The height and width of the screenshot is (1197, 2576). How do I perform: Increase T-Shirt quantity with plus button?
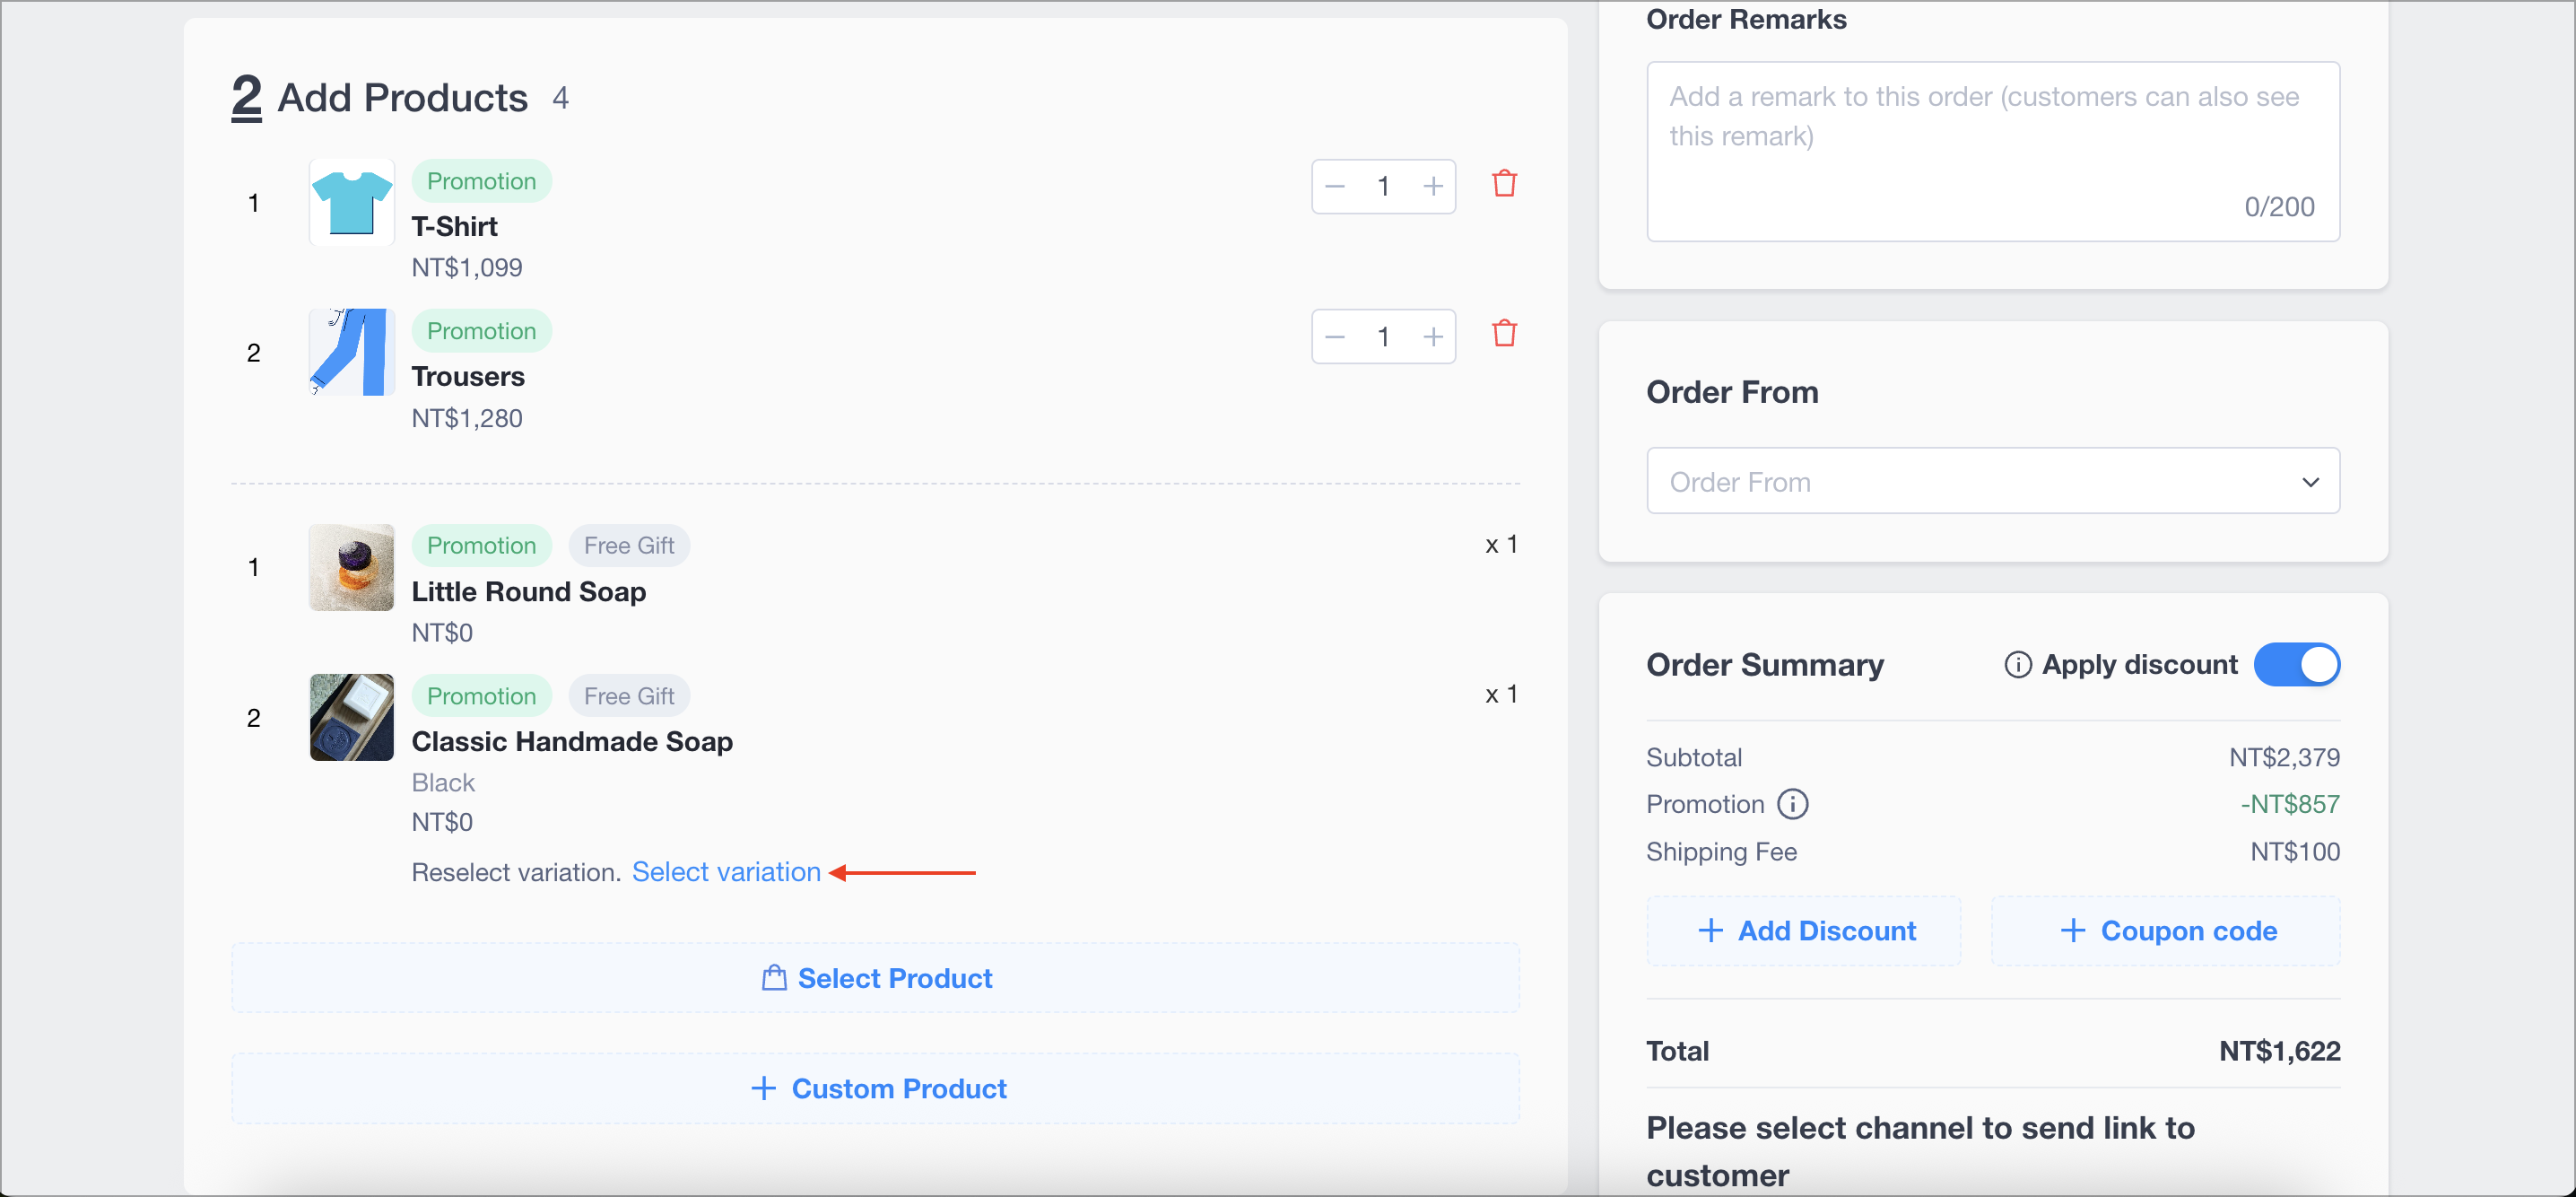point(1432,186)
